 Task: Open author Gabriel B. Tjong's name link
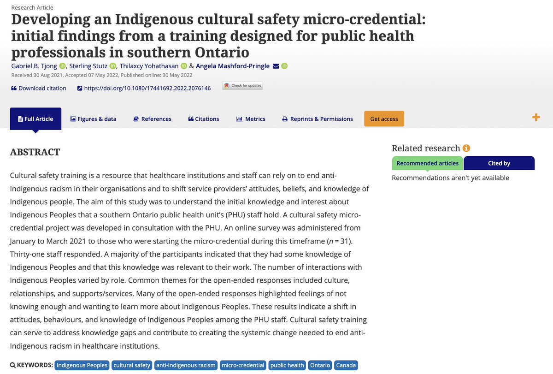(34, 66)
